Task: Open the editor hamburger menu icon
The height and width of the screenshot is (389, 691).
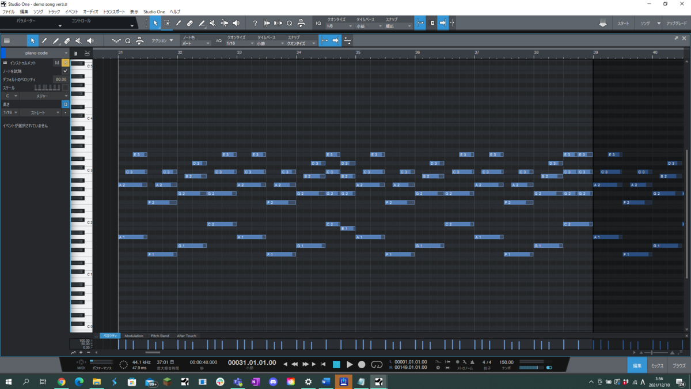Action: [7, 41]
